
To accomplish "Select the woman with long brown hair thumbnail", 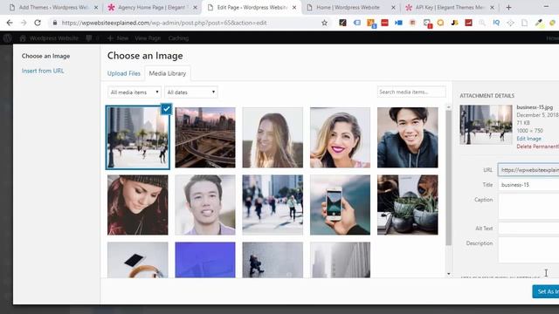I will coord(273,138).
